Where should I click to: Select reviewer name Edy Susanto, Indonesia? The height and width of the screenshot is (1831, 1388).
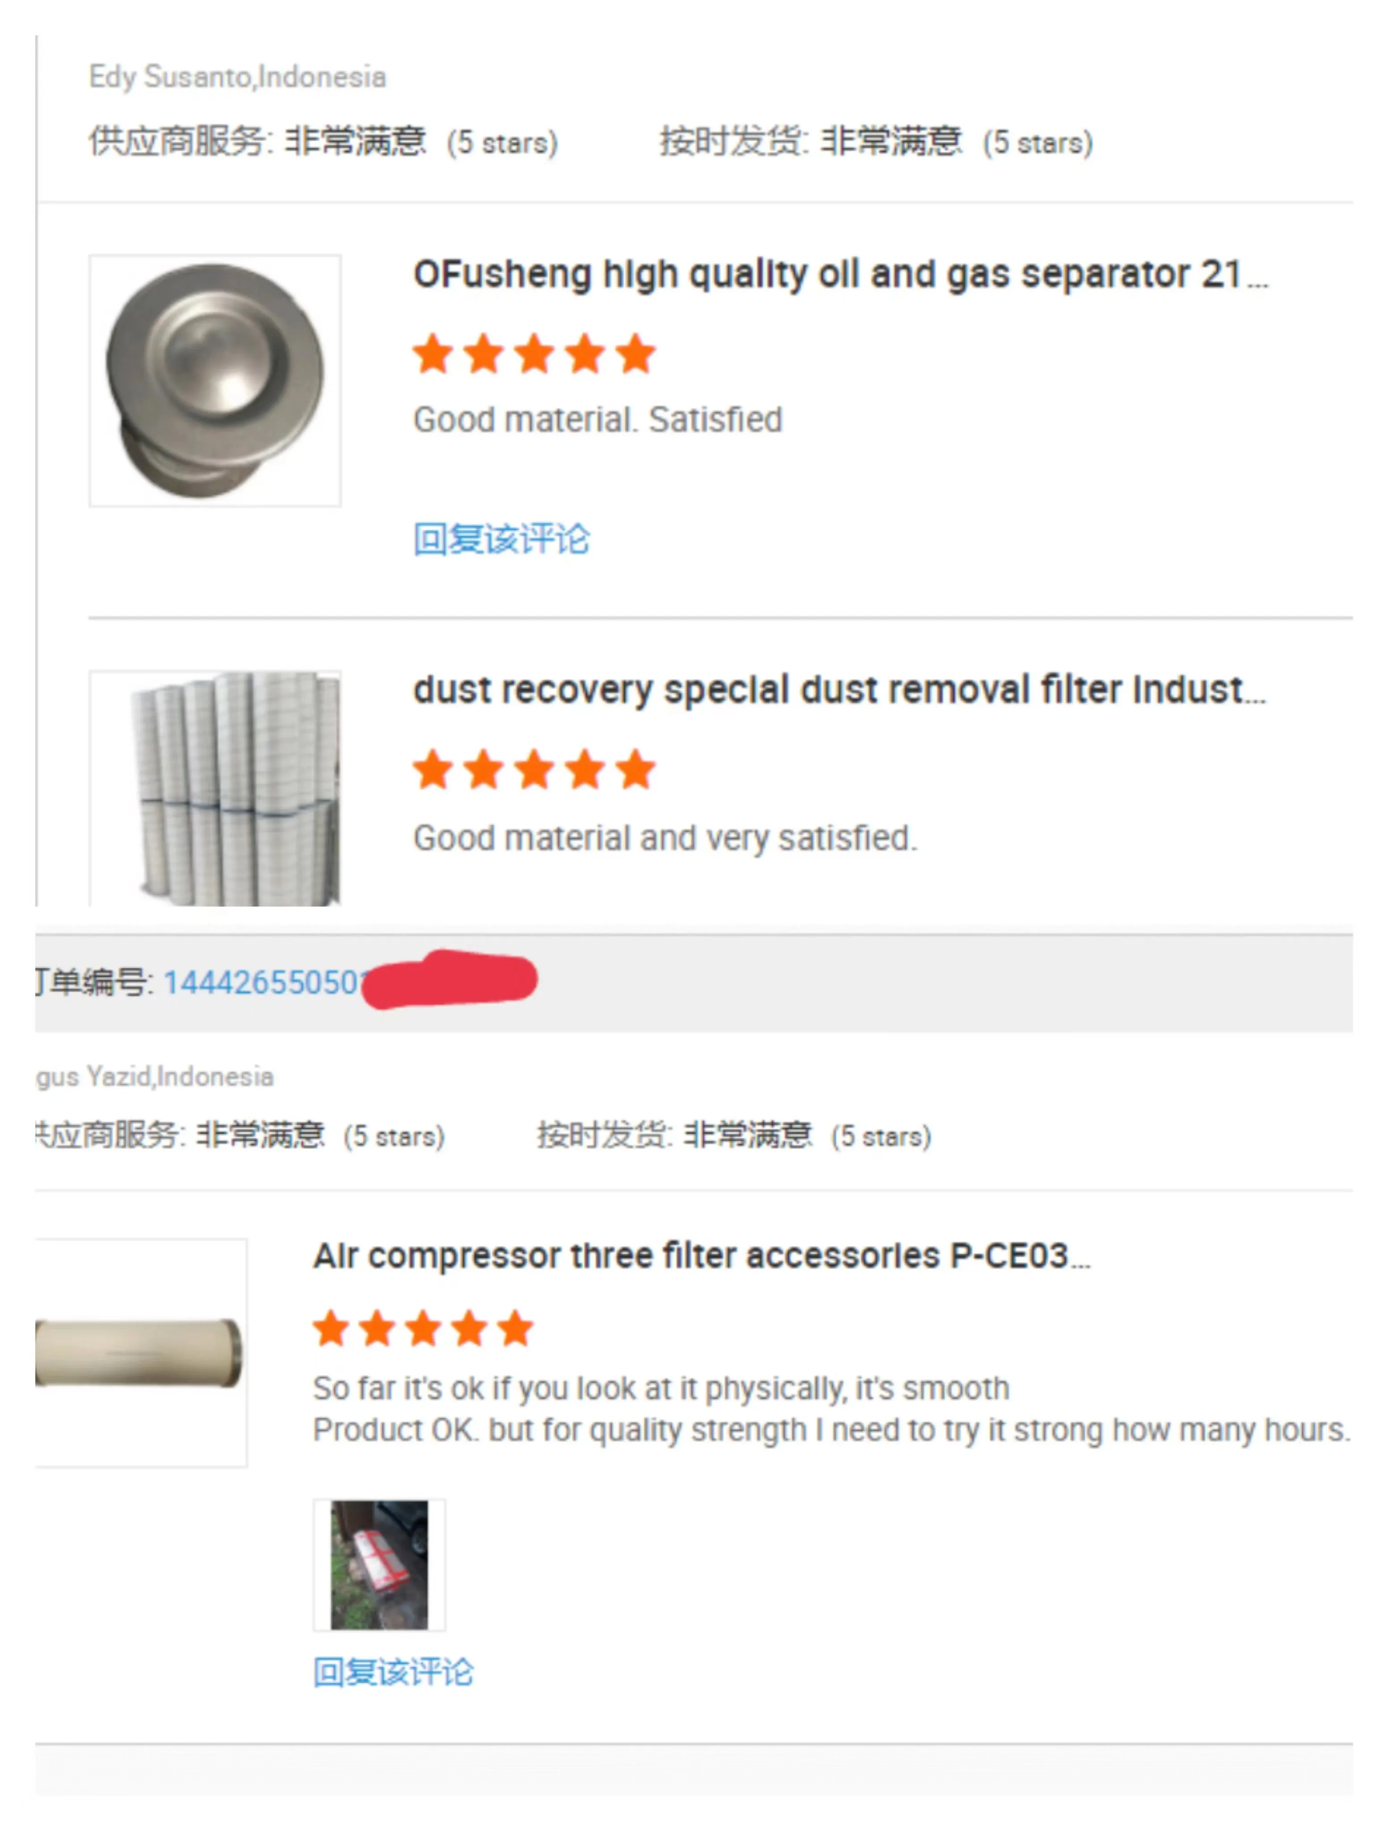[x=238, y=77]
